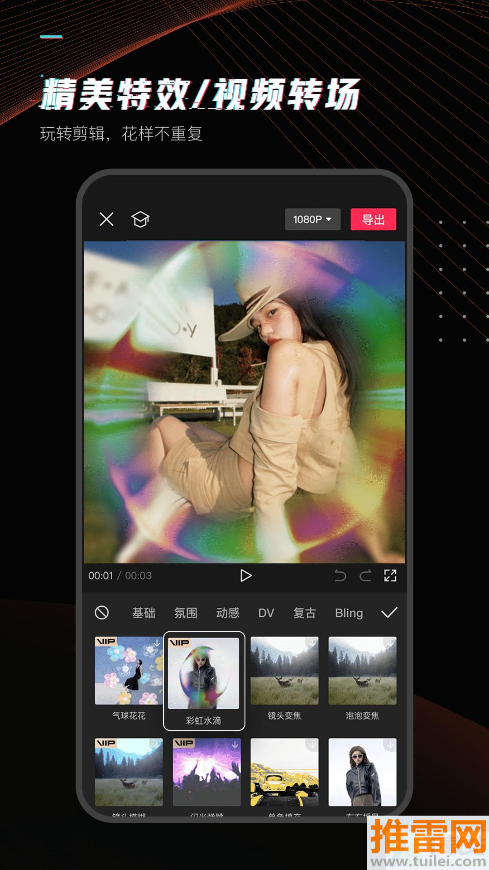Switch to the 氛围 effects tab
Image resolution: width=489 pixels, height=870 pixels.
click(186, 613)
